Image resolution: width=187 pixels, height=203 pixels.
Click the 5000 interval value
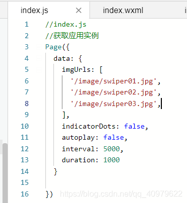click(x=112, y=149)
